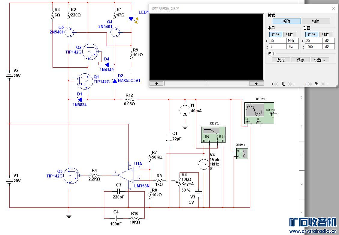Open vertical I dB unit selector

pyautogui.click(x=328, y=47)
